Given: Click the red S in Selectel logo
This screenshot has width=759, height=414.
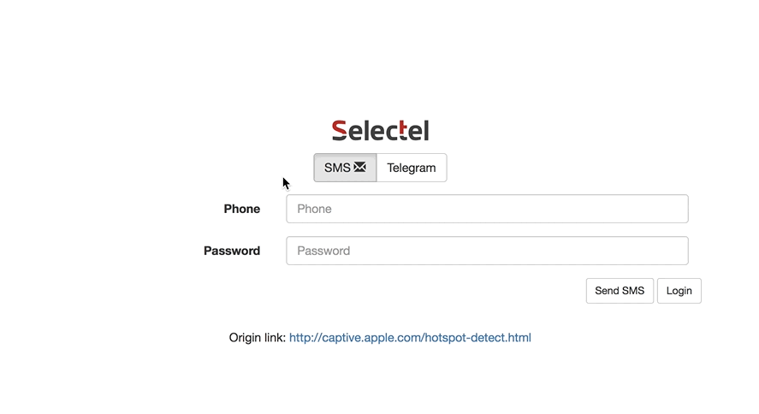Looking at the screenshot, I should [340, 131].
